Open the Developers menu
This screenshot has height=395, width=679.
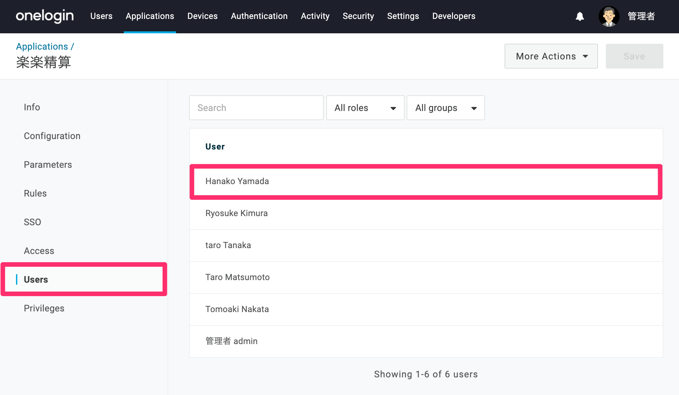pyautogui.click(x=454, y=16)
